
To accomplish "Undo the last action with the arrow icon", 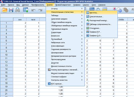I will 33,10.
